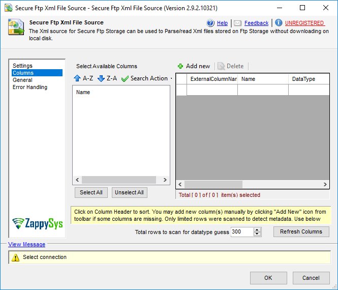Click the Help question mark icon
Image resolution: width=338 pixels, height=290 pixels.
(210, 23)
